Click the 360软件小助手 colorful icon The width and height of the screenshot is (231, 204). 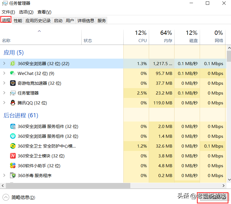[x=13, y=166]
